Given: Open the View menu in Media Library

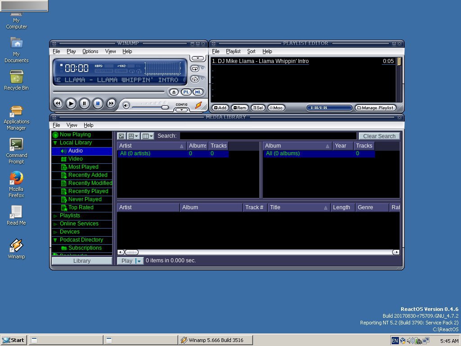Looking at the screenshot, I should pyautogui.click(x=72, y=125).
